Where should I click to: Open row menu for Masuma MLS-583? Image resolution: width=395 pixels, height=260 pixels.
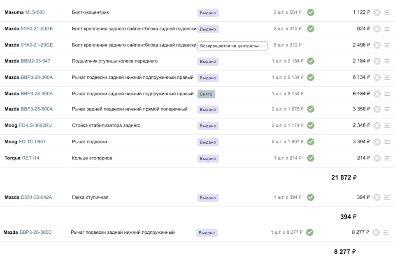387,13
